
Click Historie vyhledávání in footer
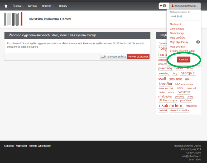40,146
